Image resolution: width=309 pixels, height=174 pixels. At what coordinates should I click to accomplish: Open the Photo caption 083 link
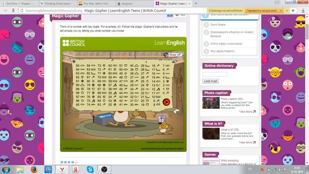232,99
